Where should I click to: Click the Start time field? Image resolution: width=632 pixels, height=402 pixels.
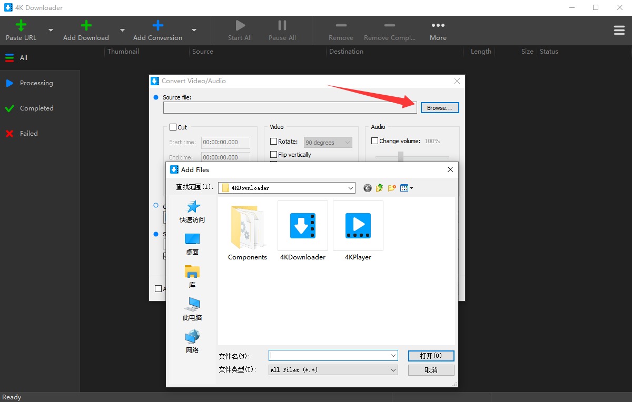226,142
